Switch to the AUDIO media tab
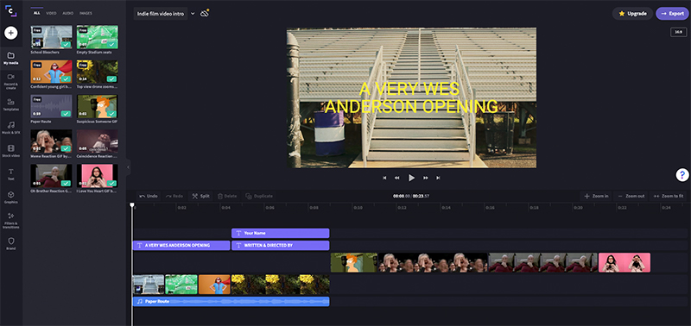The height and width of the screenshot is (326, 691). coord(68,13)
